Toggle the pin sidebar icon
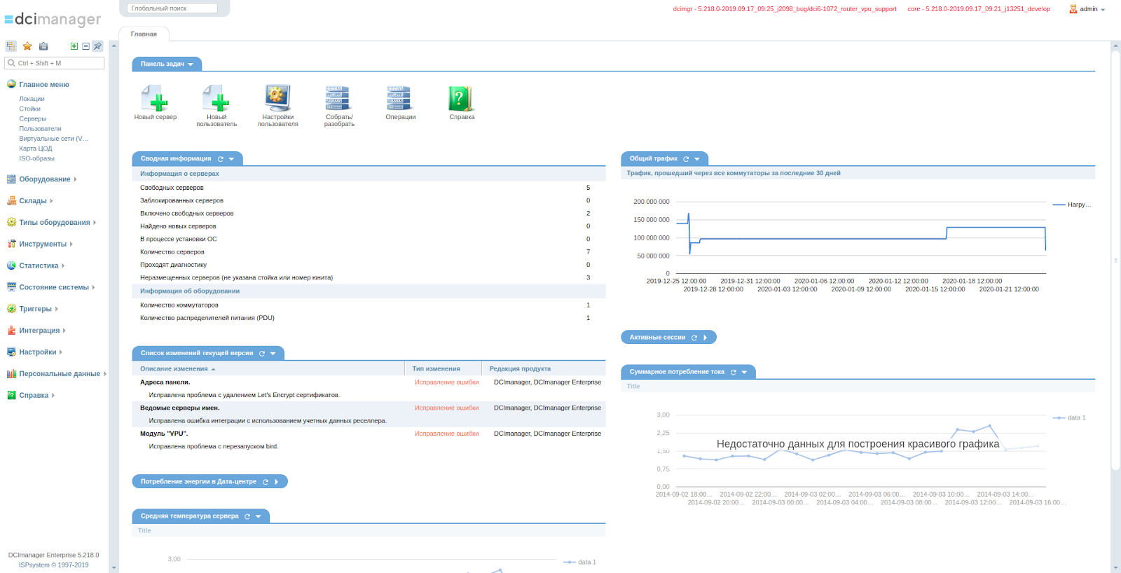Viewport: 1121px width, 573px height. tap(98, 46)
